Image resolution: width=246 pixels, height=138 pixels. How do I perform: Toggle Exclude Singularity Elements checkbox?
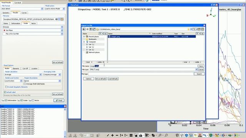tap(6, 87)
